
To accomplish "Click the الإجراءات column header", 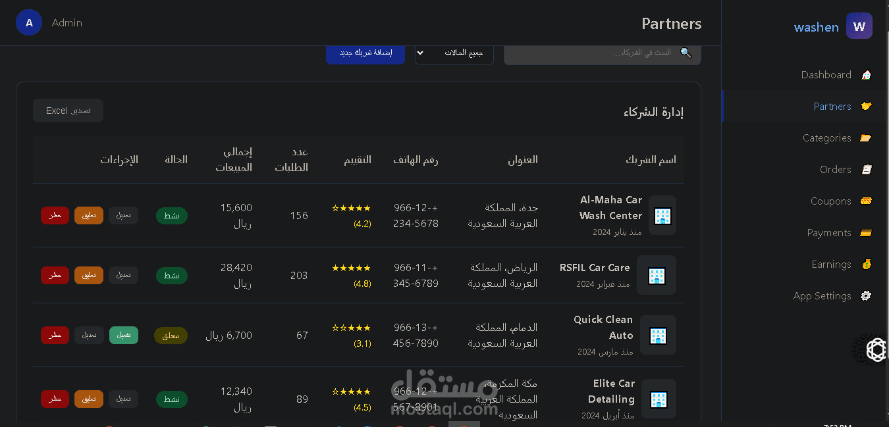I will [119, 159].
